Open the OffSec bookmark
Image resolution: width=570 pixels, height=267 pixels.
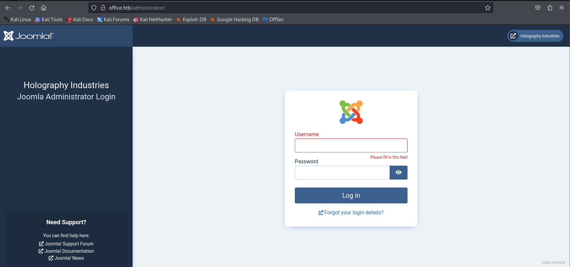click(x=273, y=20)
